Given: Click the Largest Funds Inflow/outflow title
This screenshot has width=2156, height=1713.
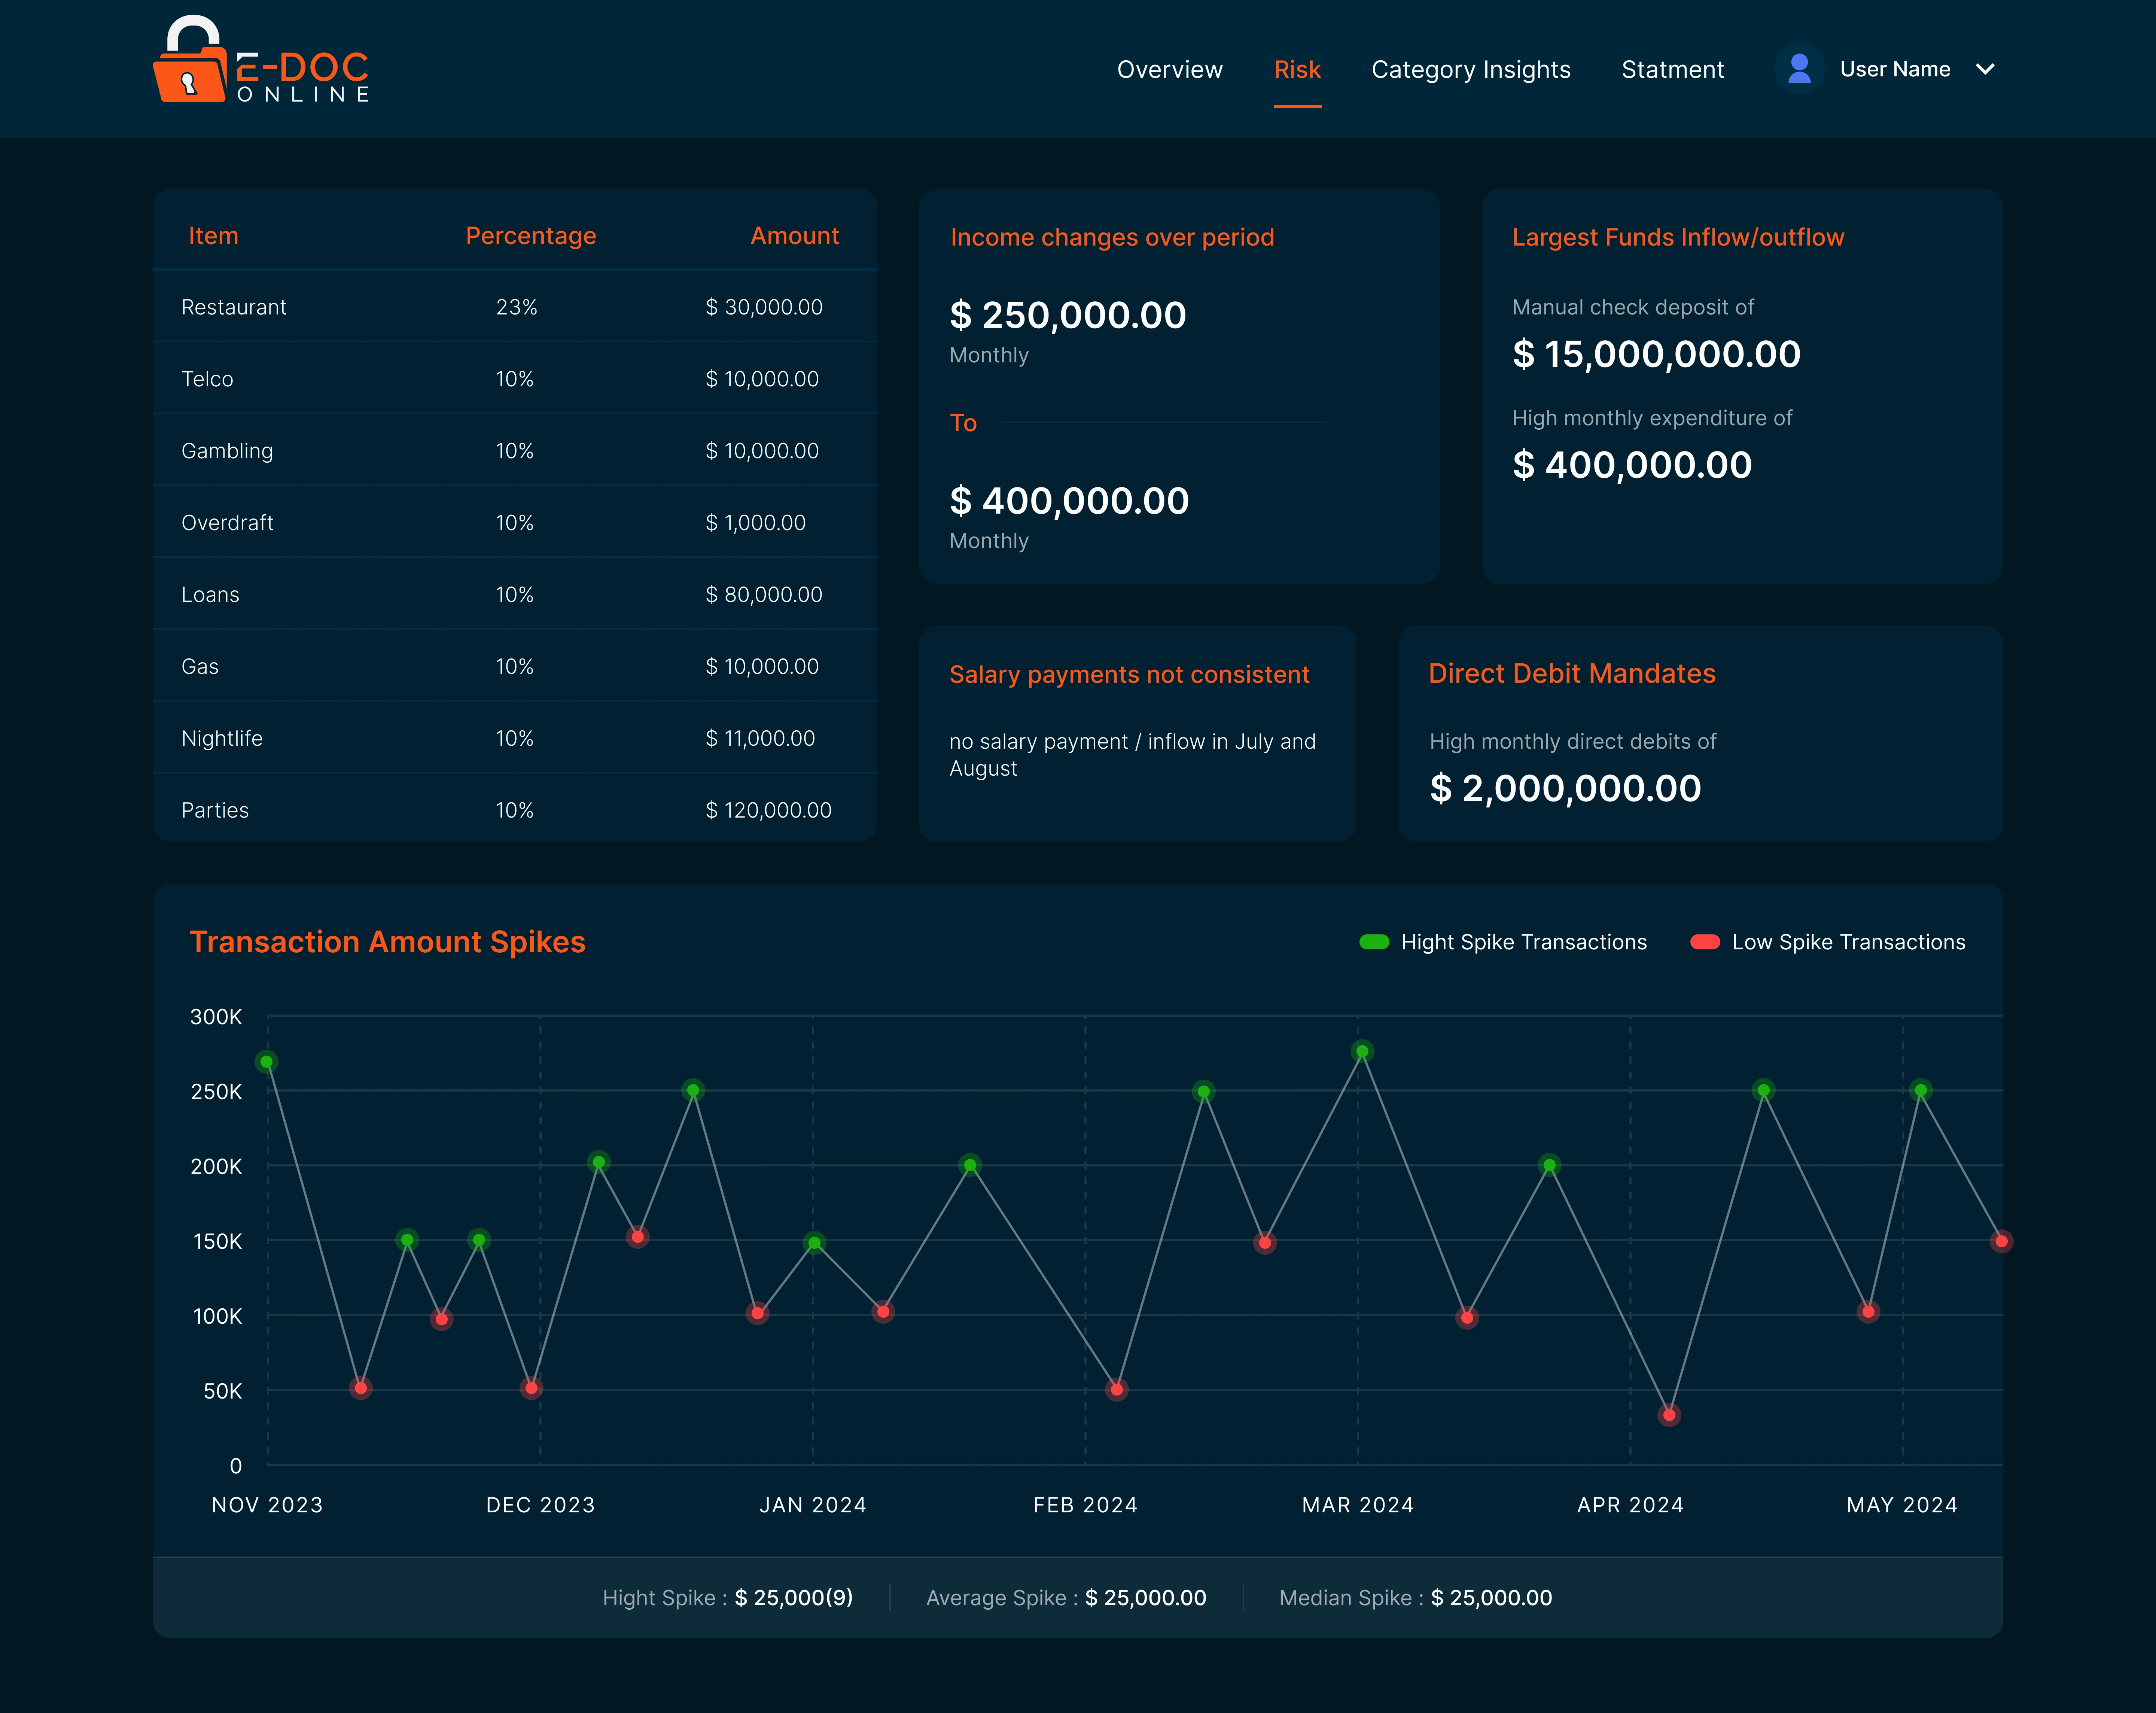Looking at the screenshot, I should tap(1678, 238).
